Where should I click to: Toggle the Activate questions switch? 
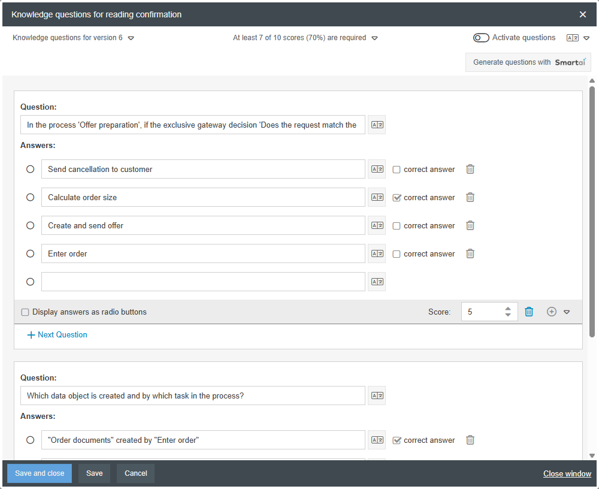pyautogui.click(x=481, y=38)
